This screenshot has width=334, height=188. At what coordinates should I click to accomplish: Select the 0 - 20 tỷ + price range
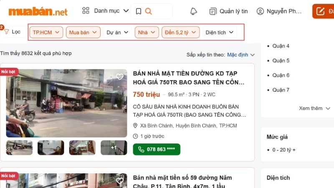pyautogui.click(x=284, y=150)
